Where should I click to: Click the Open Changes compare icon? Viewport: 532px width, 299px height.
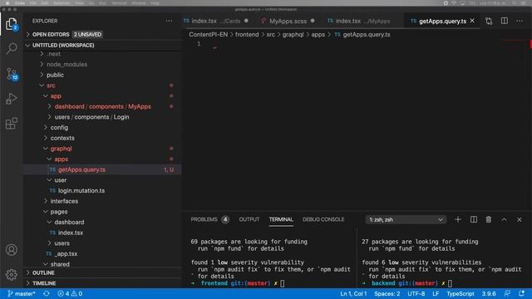pos(489,21)
